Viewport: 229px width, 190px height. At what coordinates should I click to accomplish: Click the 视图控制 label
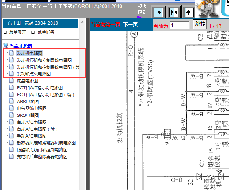(x=142, y=9)
